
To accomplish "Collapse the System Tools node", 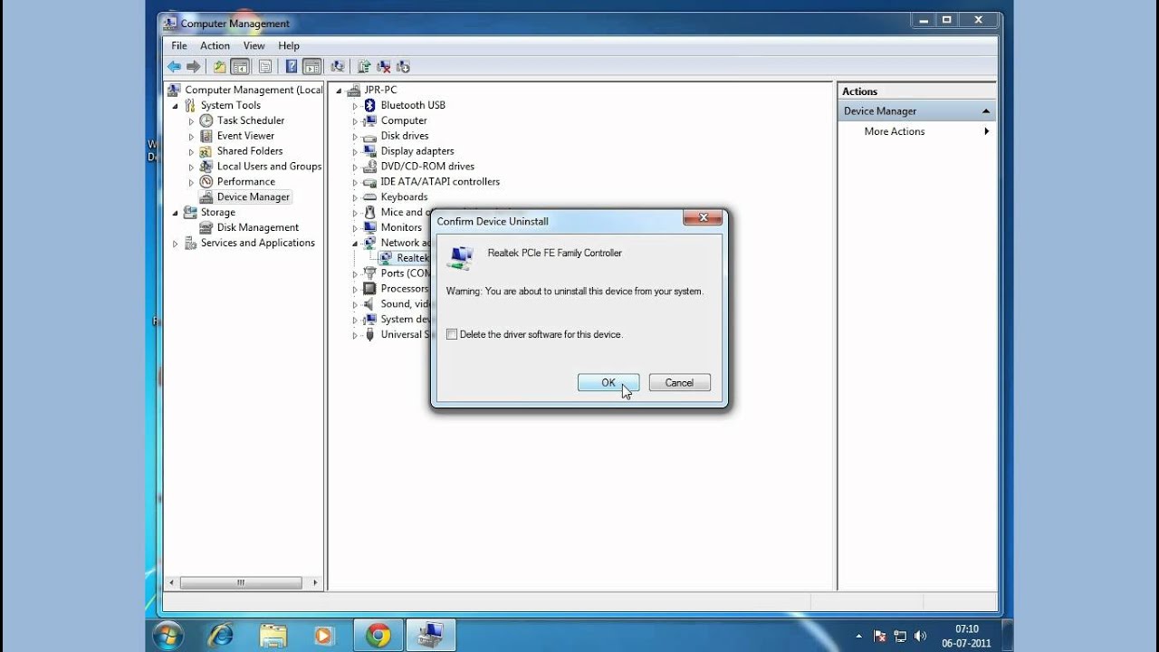I will point(175,106).
